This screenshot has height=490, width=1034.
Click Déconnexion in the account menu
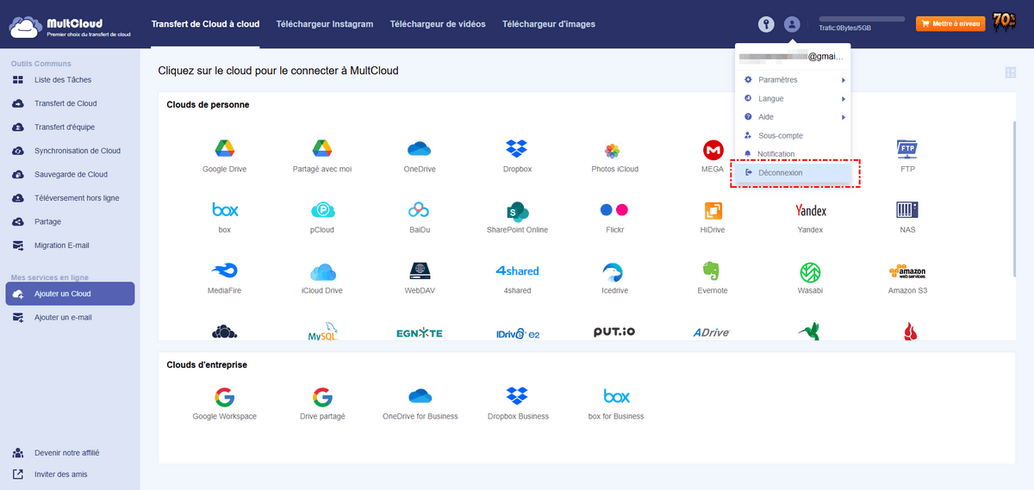pos(781,173)
